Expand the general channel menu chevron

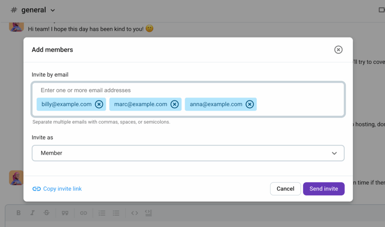pos(53,10)
